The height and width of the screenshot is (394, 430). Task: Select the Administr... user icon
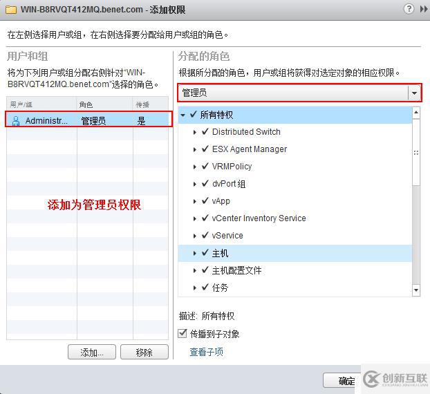(16, 121)
